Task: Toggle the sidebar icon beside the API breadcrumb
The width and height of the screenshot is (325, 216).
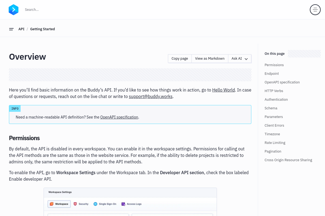Action: (11, 29)
